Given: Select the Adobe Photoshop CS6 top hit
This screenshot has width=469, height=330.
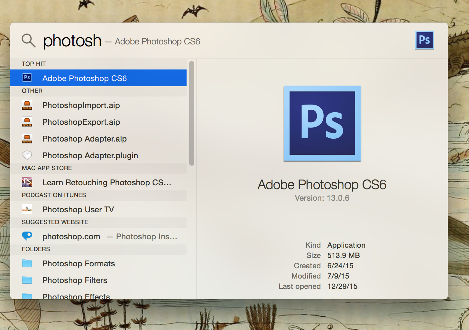Looking at the screenshot, I should [x=98, y=78].
